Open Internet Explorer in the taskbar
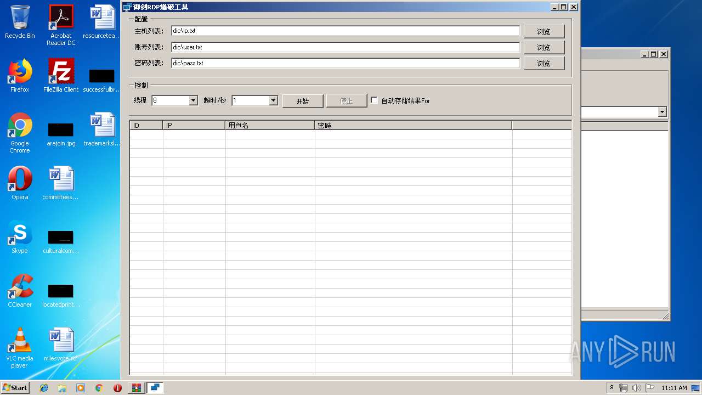This screenshot has height=395, width=702. pos(44,388)
